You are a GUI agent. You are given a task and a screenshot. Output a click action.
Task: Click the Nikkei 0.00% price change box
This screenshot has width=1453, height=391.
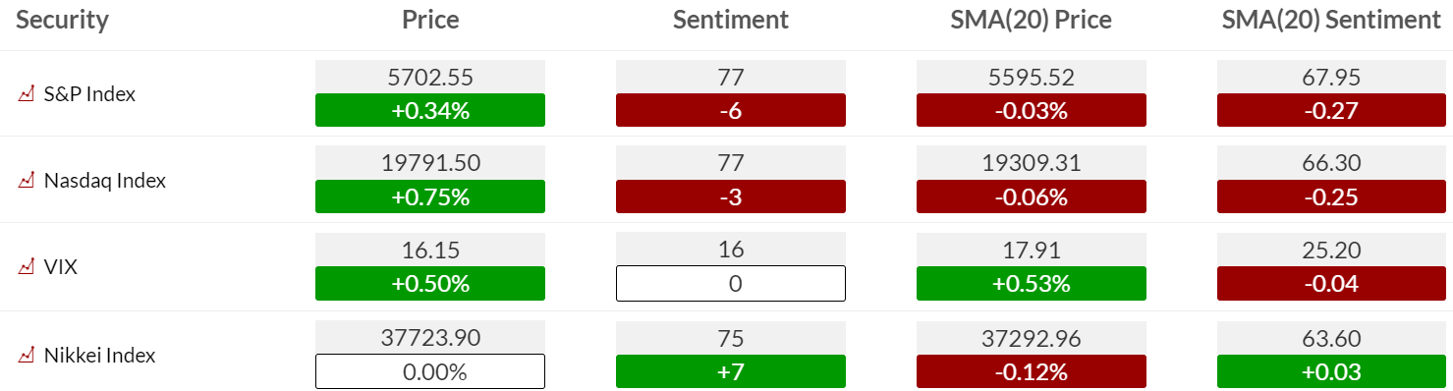tap(430, 371)
